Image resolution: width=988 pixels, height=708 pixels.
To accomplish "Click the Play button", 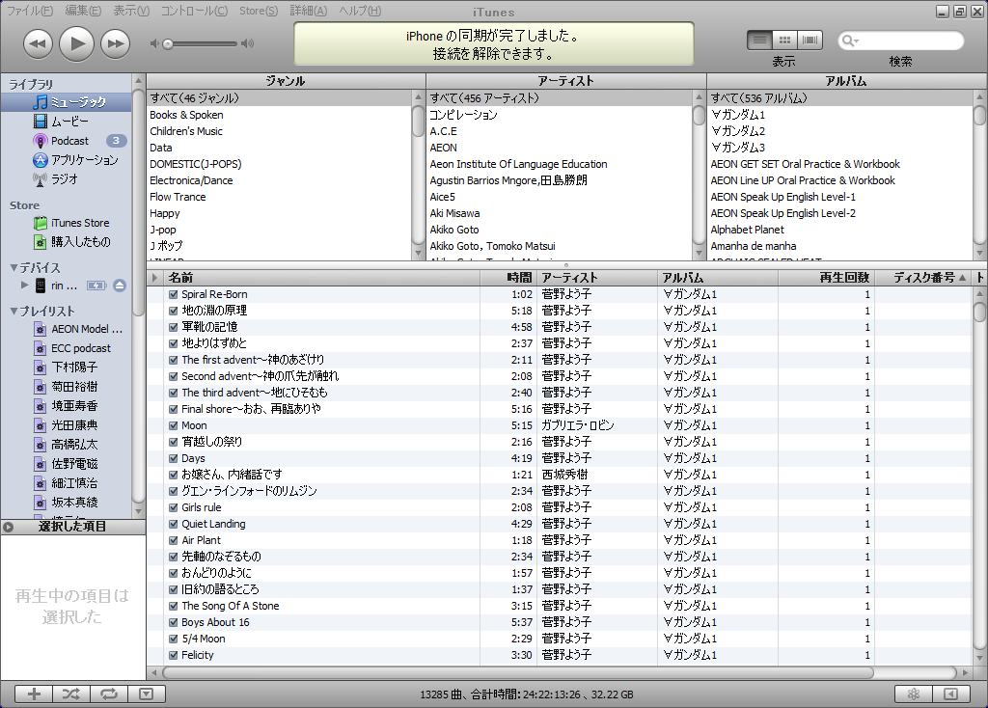I will (x=77, y=43).
